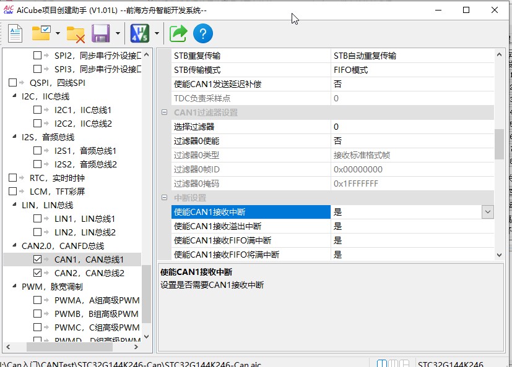This screenshot has height=367, width=512.
Task: Select CAN1, CAN总线1 tree item
Action: [89, 259]
